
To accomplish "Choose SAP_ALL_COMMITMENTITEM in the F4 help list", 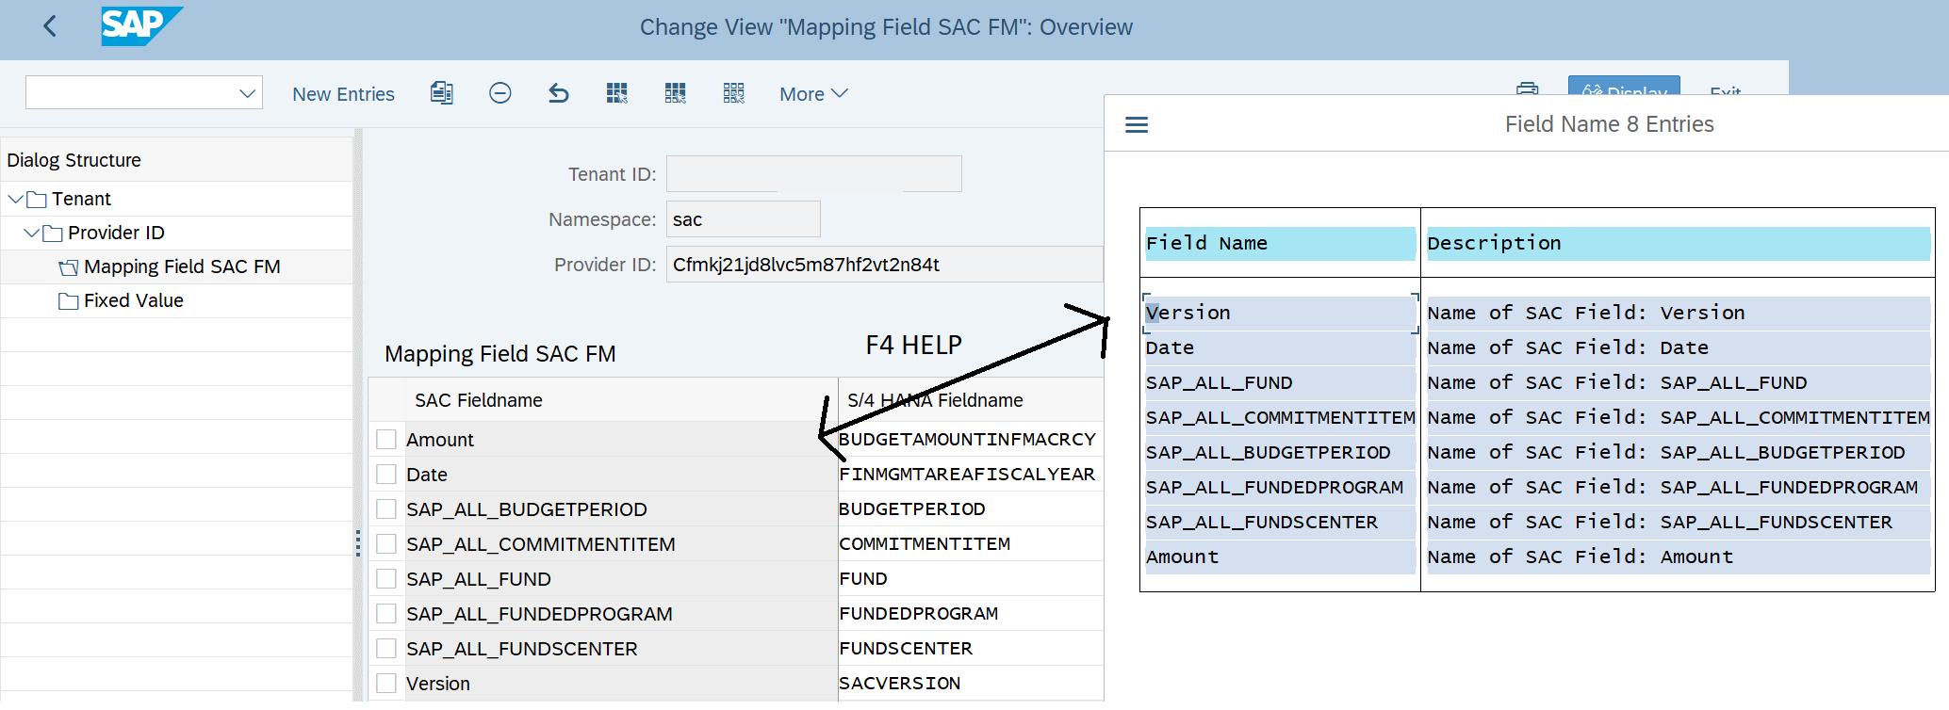I will tap(1280, 417).
